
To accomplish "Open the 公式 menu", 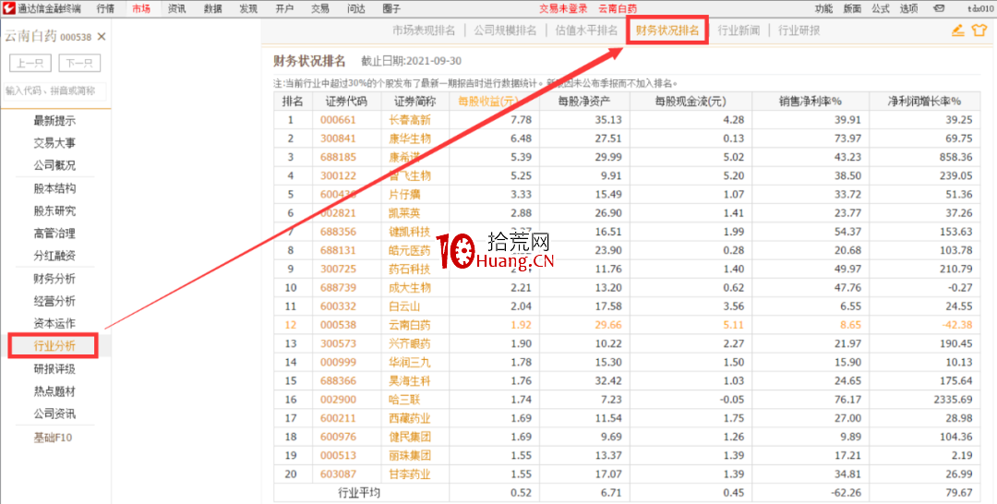I will [x=881, y=8].
